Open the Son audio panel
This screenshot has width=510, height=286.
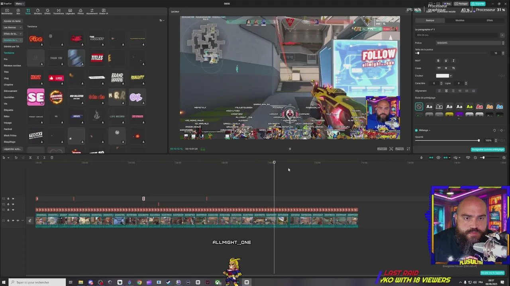(18, 12)
